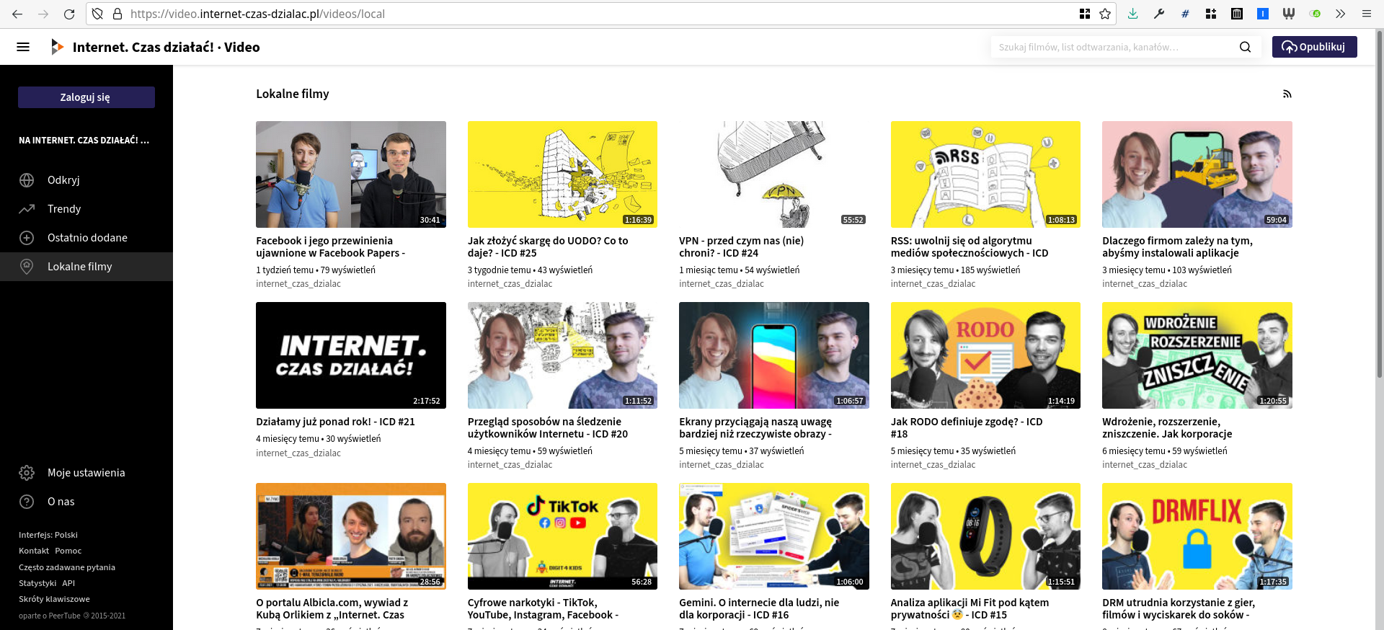
Task: Click the padlock site info icon
Action: coord(117,14)
